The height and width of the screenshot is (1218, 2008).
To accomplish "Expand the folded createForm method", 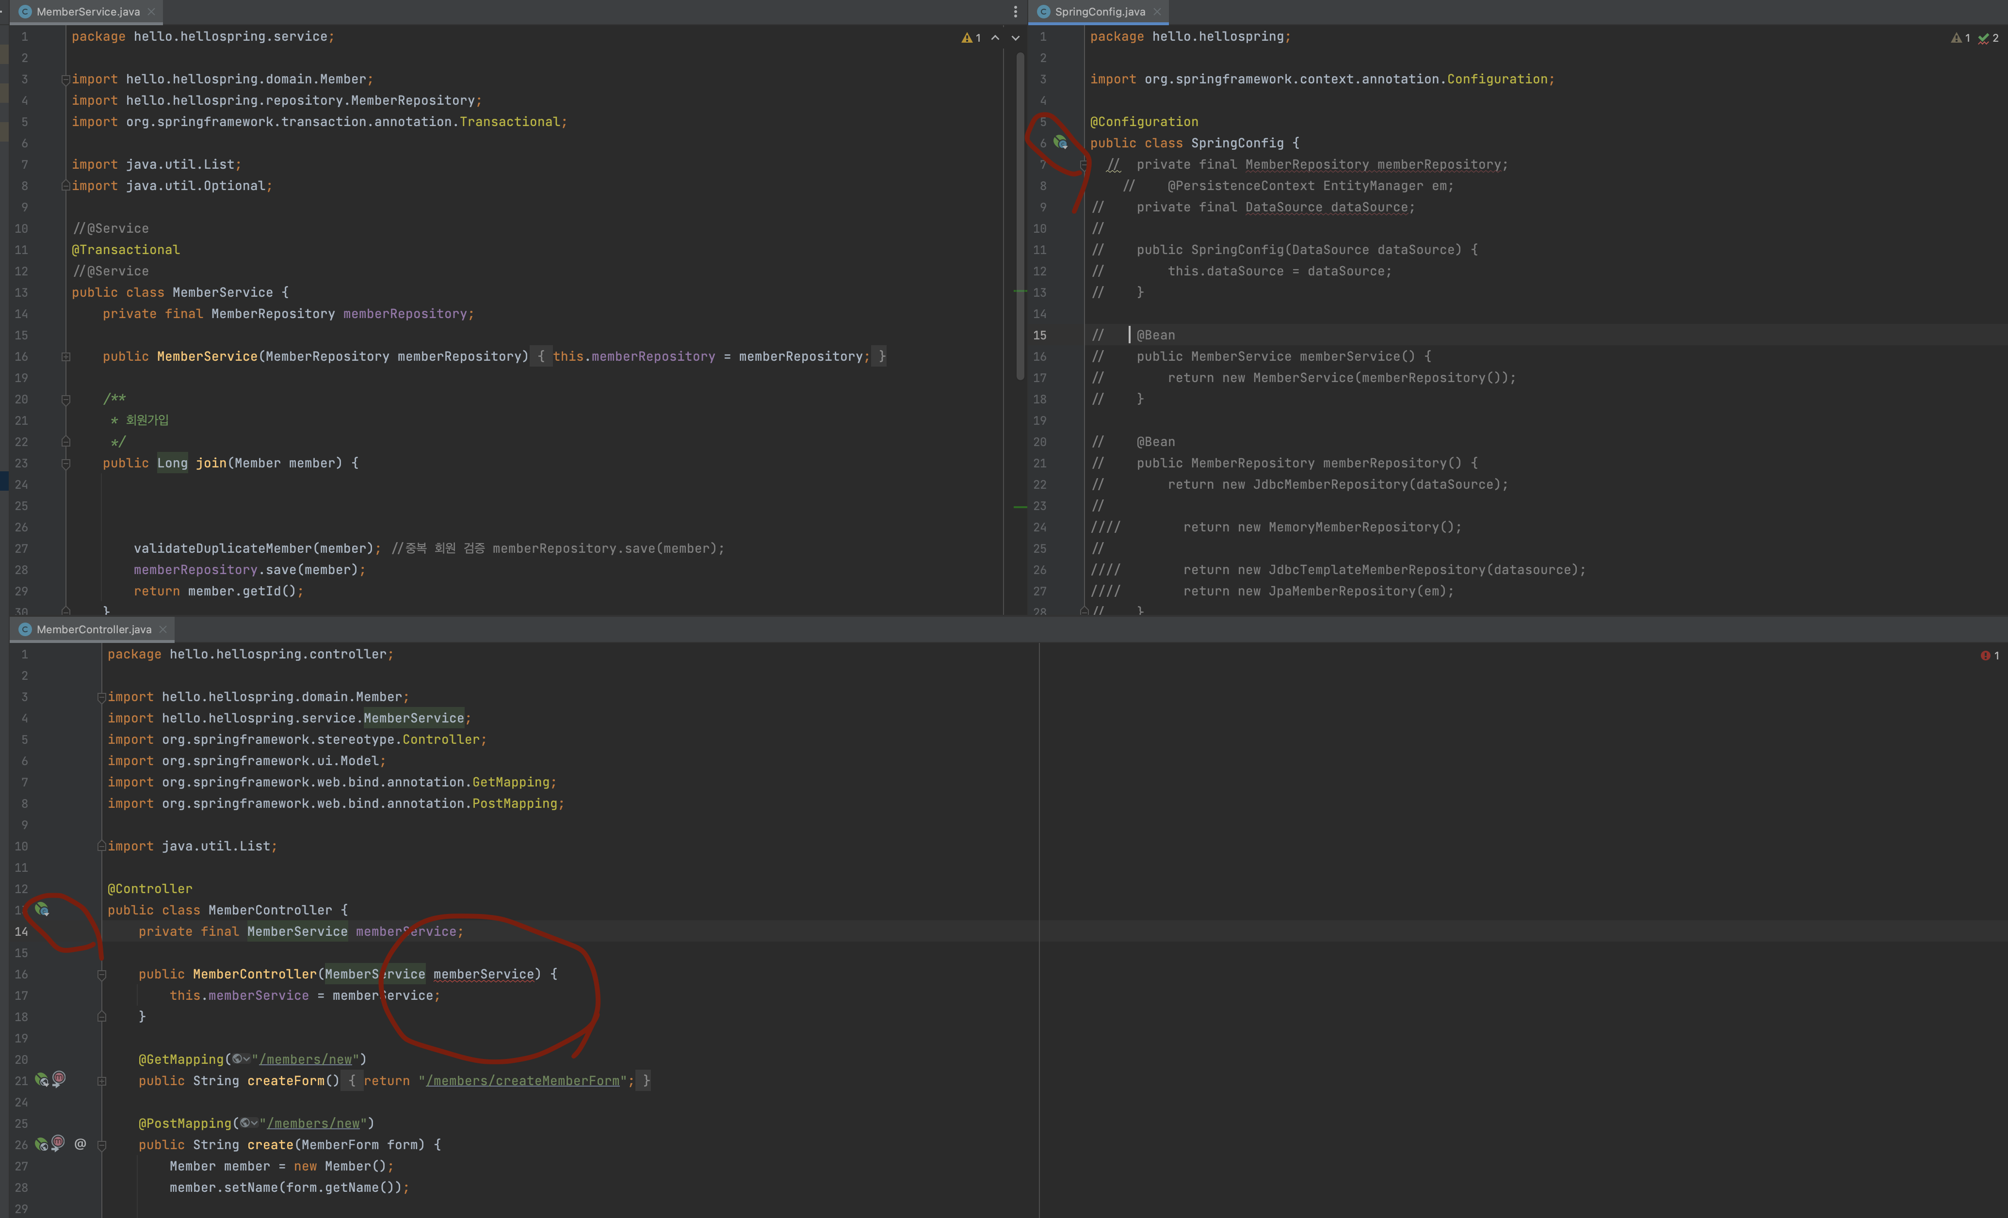I will click(x=101, y=1081).
